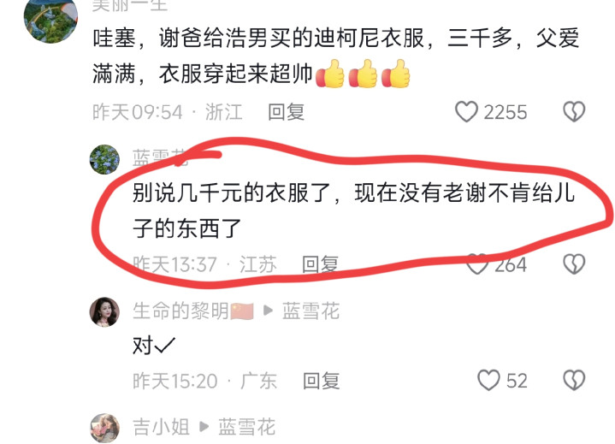Select the text 别说几千元的衣服了 comment
This screenshot has width=615, height=444.
354,210
